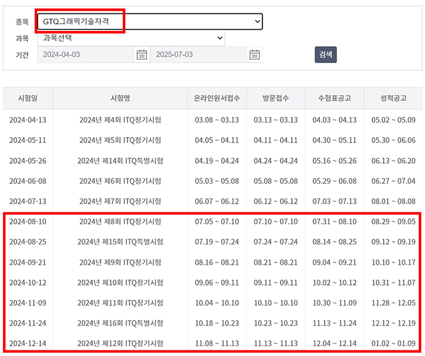425x356 pixels.
Task: Click score notice 06.13 ~ 06.20
Action: (x=393, y=161)
